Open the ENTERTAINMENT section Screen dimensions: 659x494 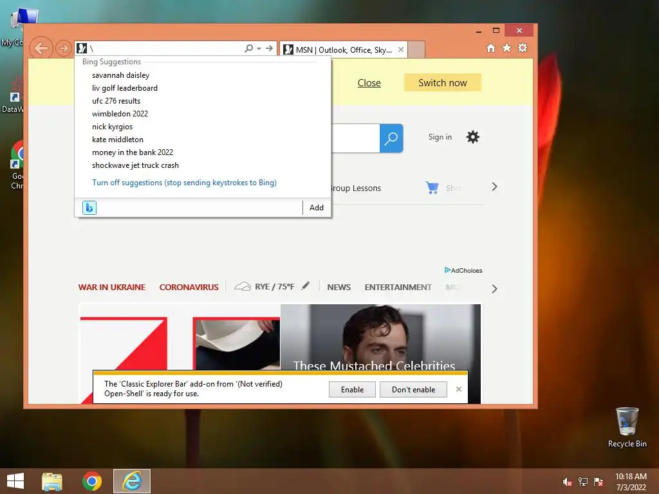pyautogui.click(x=398, y=288)
